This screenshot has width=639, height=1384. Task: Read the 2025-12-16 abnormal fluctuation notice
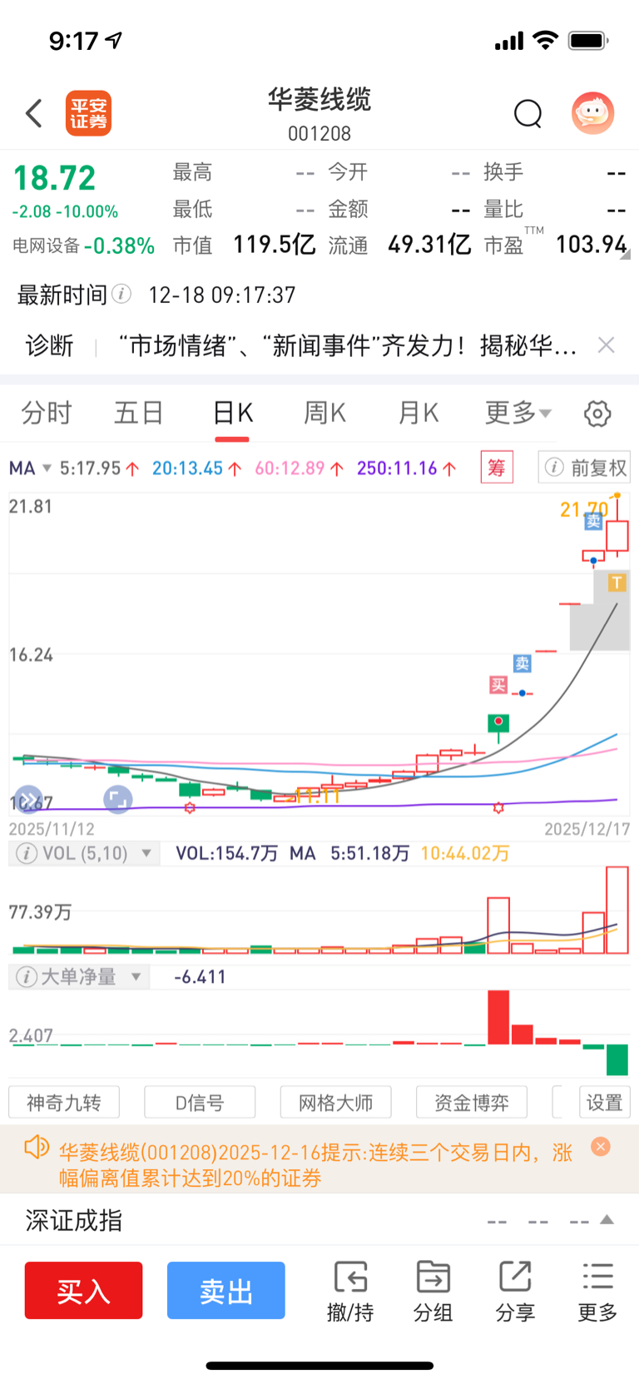point(316,1164)
